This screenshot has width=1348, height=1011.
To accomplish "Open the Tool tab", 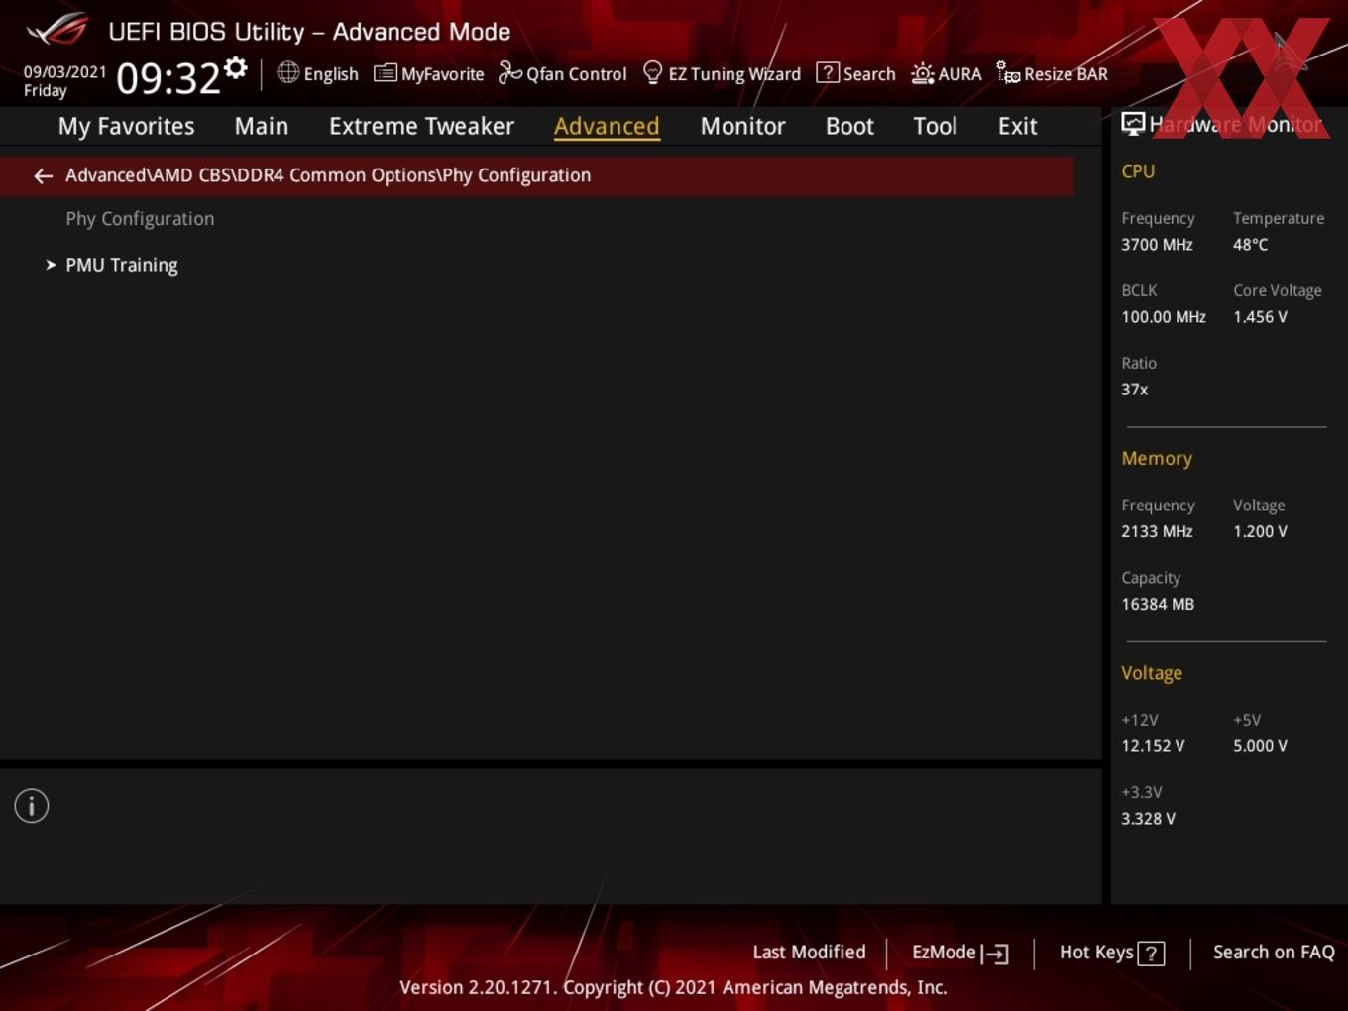I will tap(935, 126).
